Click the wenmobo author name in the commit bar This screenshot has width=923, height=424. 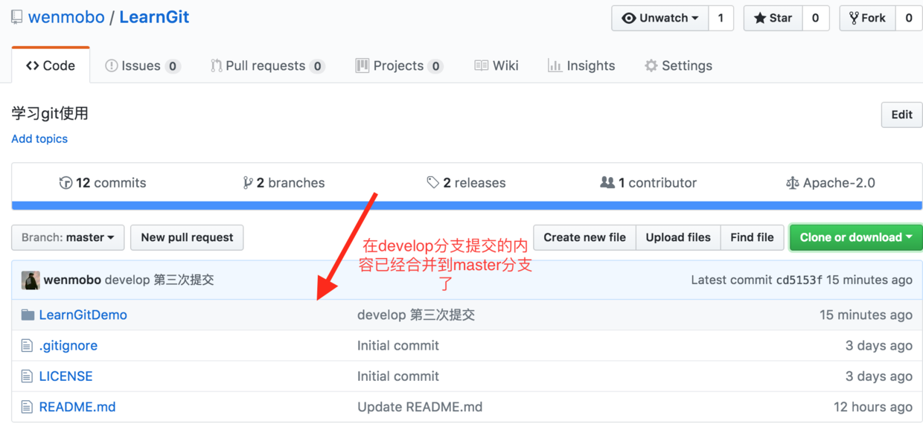click(72, 280)
